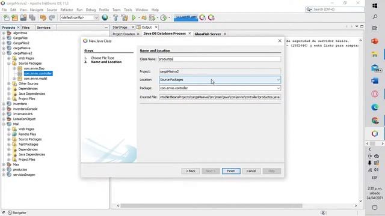Screen dimensions: 385x216
Task: Open Microsoft Edge from the taskbar
Action: click(x=375, y=107)
